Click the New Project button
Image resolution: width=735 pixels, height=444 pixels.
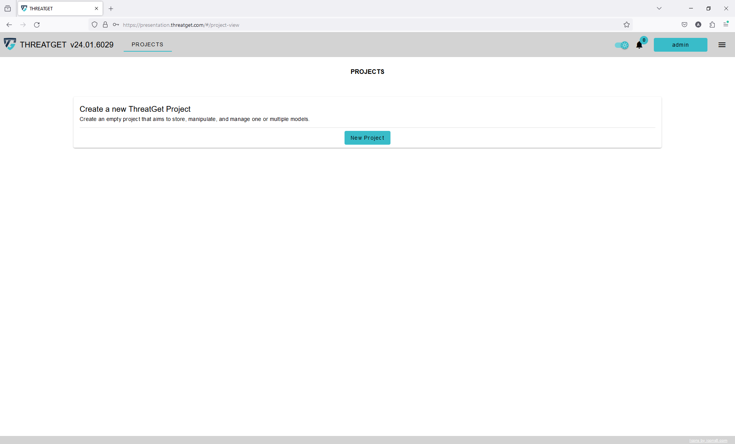(367, 138)
